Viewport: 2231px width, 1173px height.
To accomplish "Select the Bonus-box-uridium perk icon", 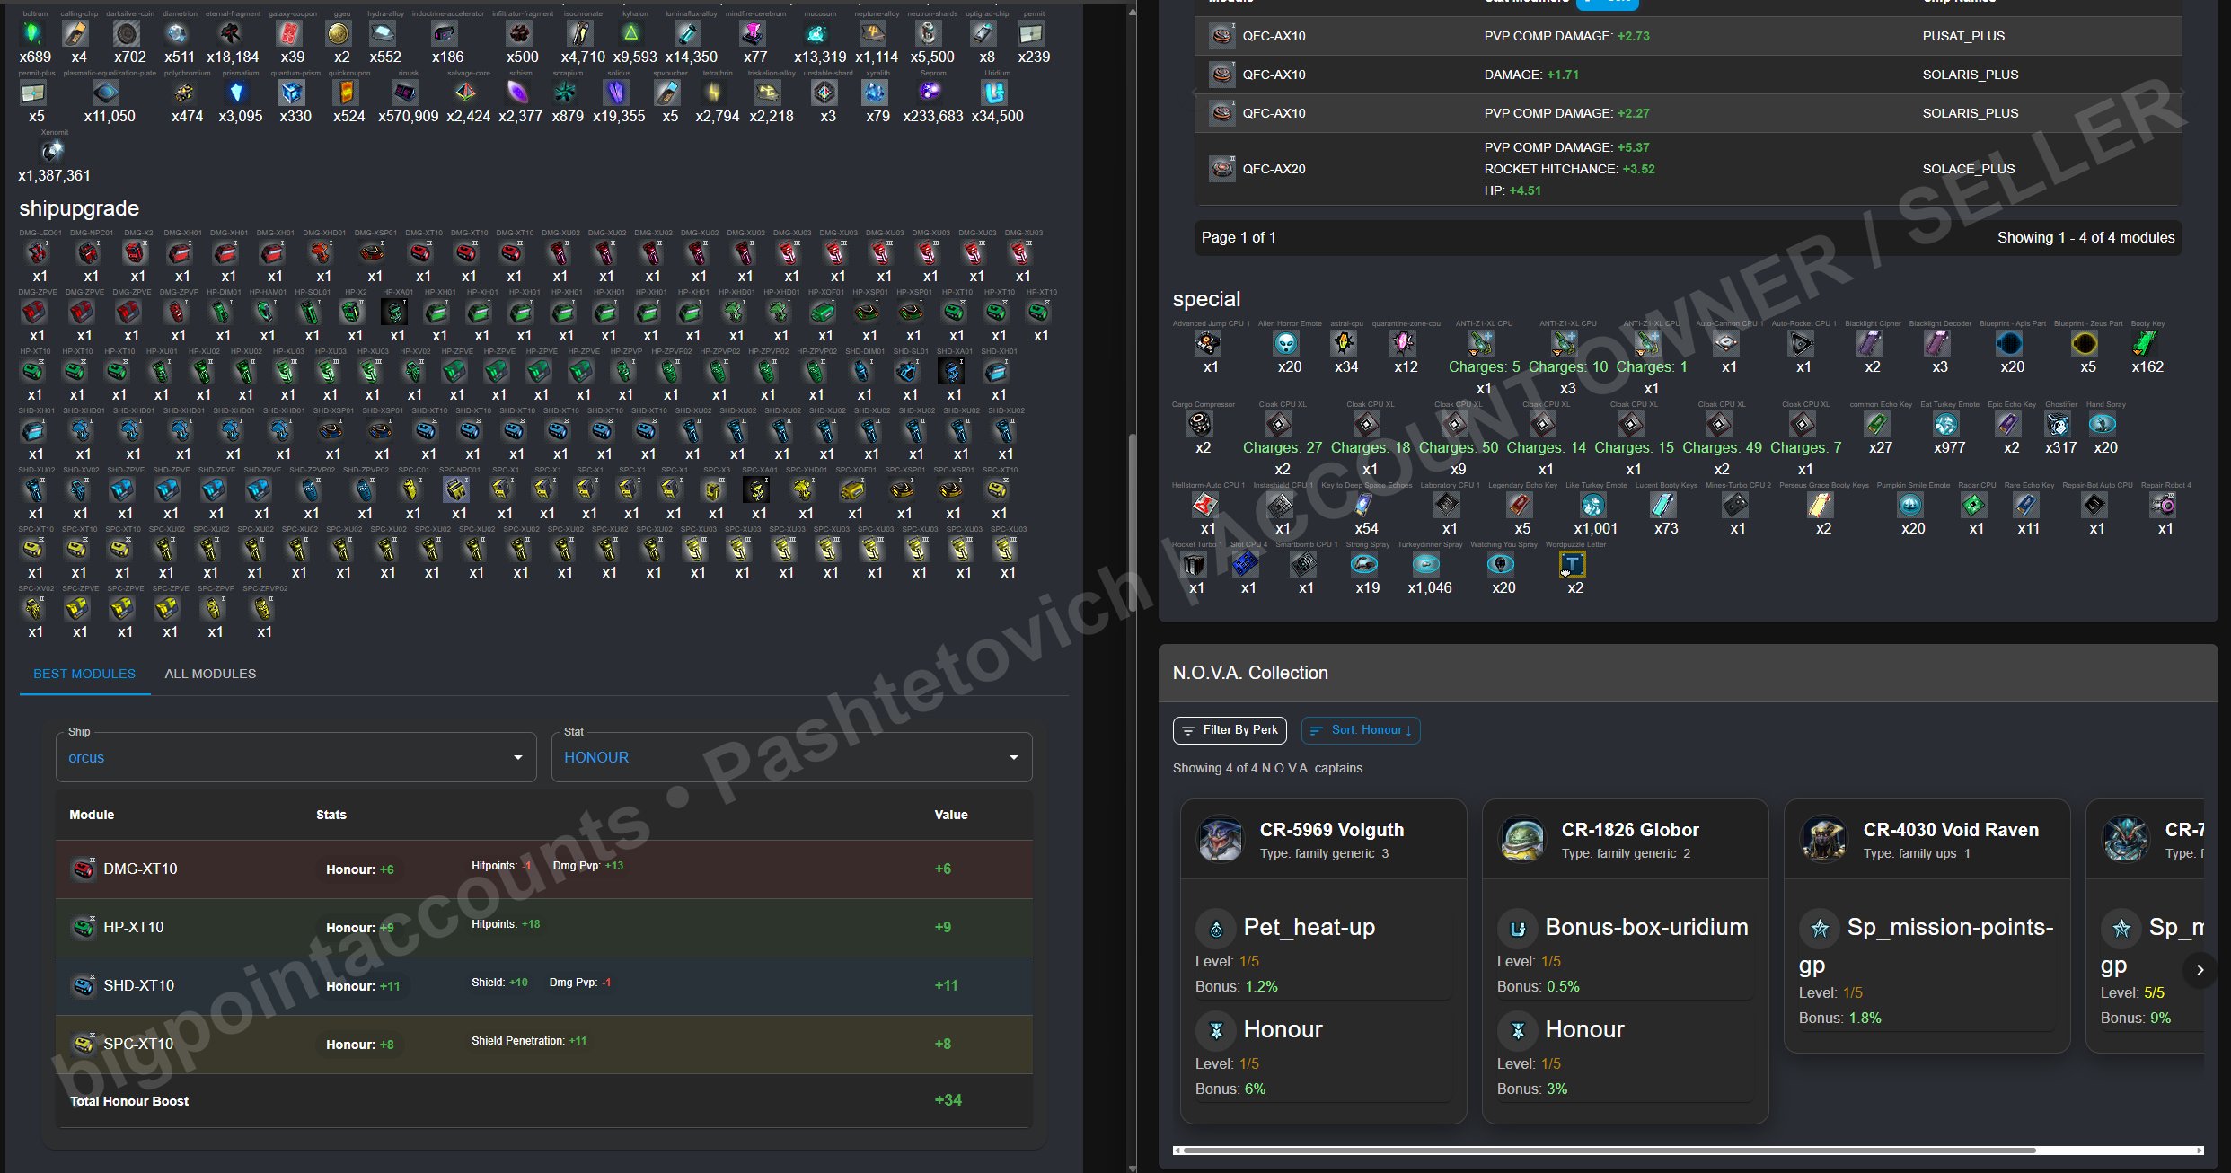I will tap(1518, 928).
